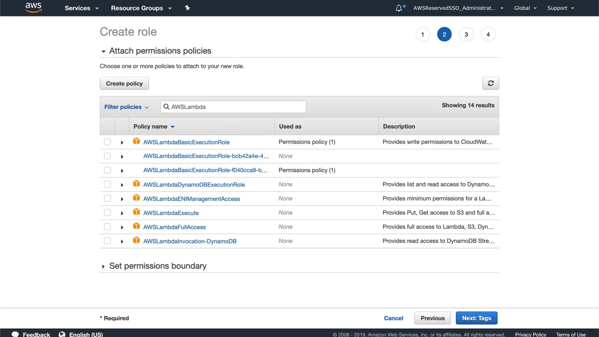
Task: Select the AWSLambdaFullAccess checkbox
Action: (x=107, y=227)
